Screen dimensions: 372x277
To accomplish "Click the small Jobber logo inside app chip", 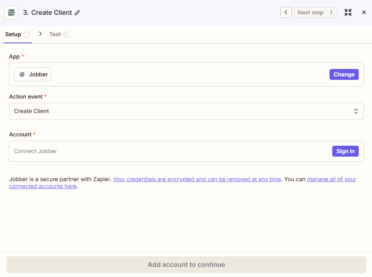I will click(x=22, y=74).
